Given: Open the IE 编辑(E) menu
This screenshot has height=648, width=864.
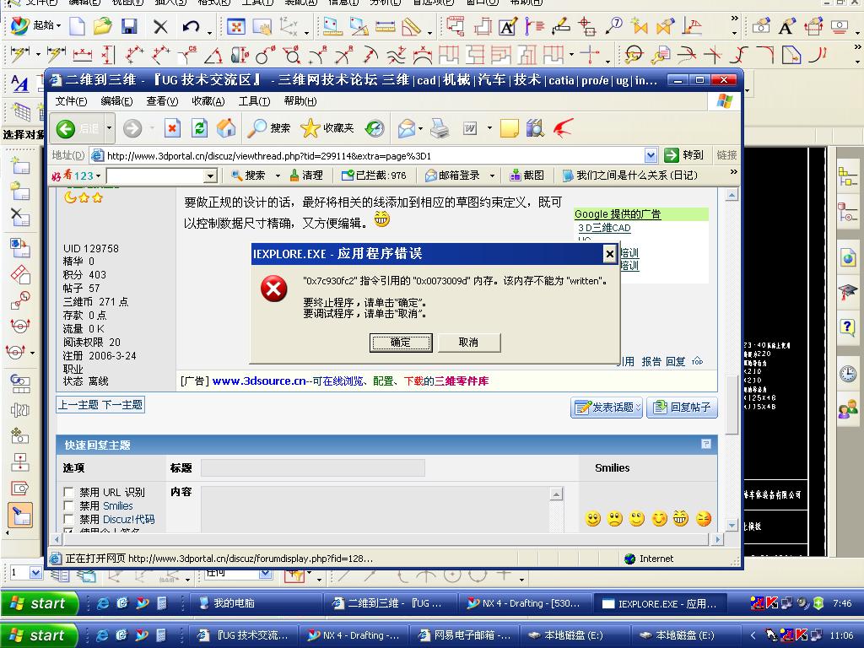Looking at the screenshot, I should (x=116, y=101).
